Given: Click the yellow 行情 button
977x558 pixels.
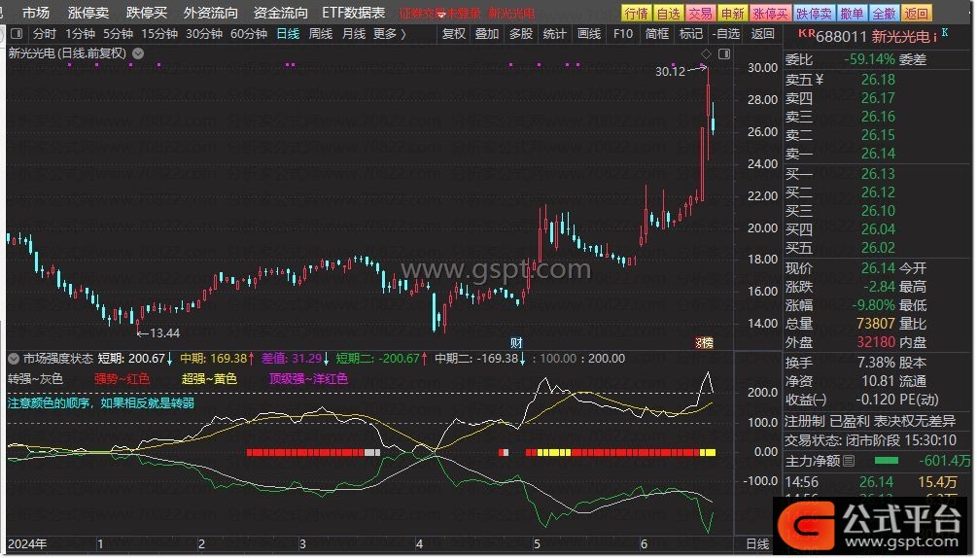Looking at the screenshot, I should tap(637, 13).
